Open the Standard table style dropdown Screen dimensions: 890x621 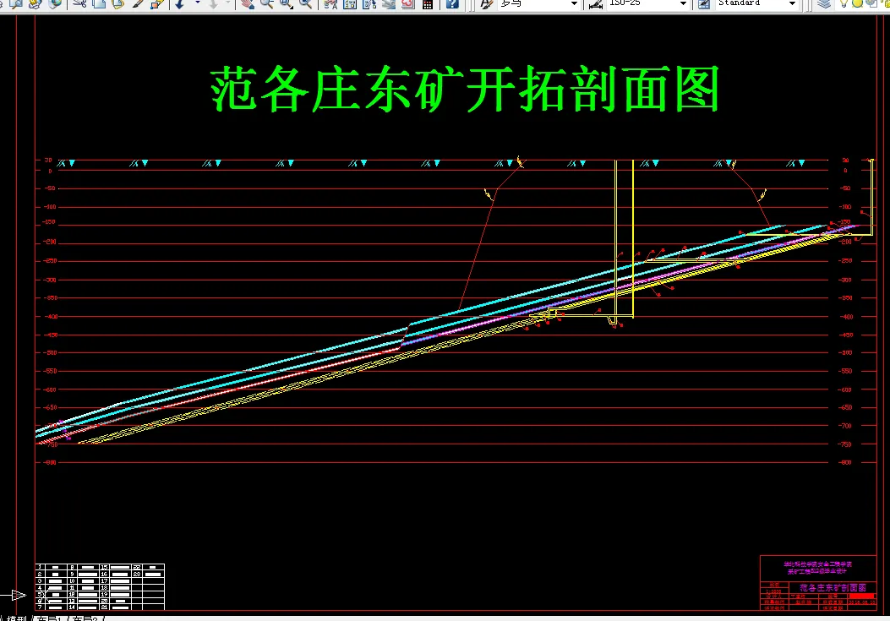(792, 4)
